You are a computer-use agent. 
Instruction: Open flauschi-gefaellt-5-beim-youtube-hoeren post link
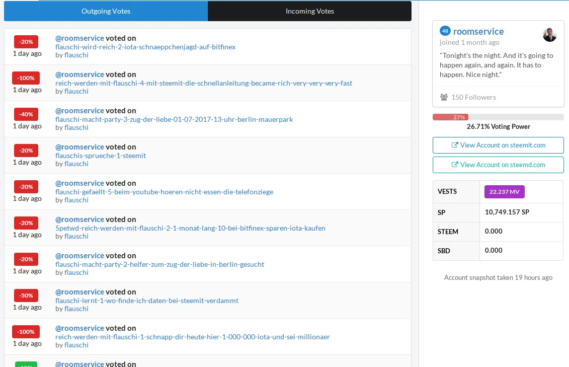(x=164, y=192)
